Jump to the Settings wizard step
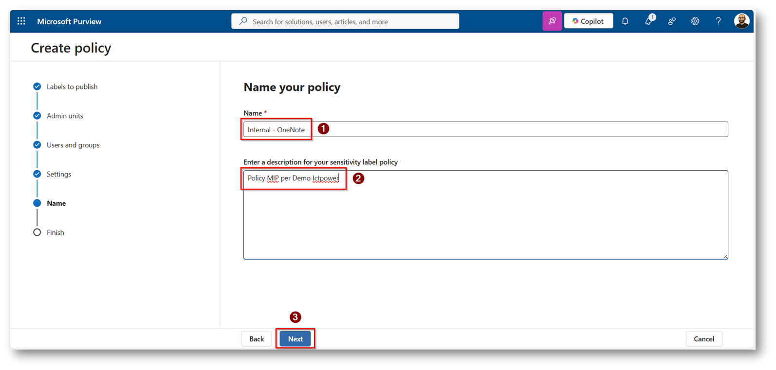776x370 pixels. pos(59,174)
